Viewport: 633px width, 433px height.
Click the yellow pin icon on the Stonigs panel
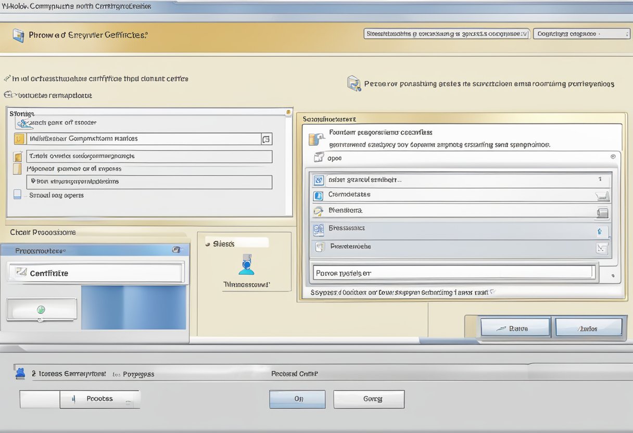coord(287,111)
